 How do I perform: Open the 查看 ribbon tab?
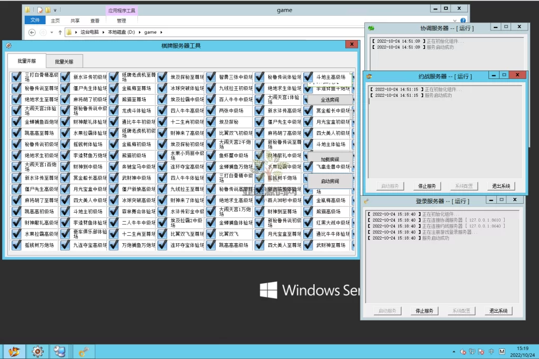(x=95, y=21)
